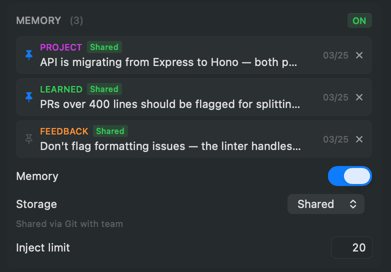Unpin the PROJECT memory entry
Screen dimensions: 391x272
[29, 55]
